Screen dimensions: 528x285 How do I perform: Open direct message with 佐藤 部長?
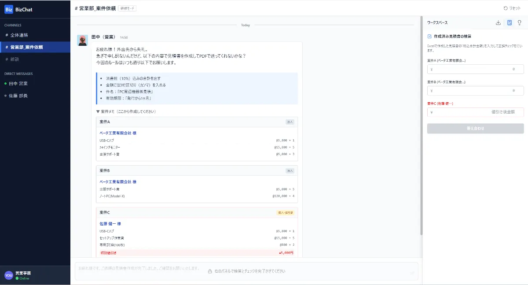click(18, 96)
